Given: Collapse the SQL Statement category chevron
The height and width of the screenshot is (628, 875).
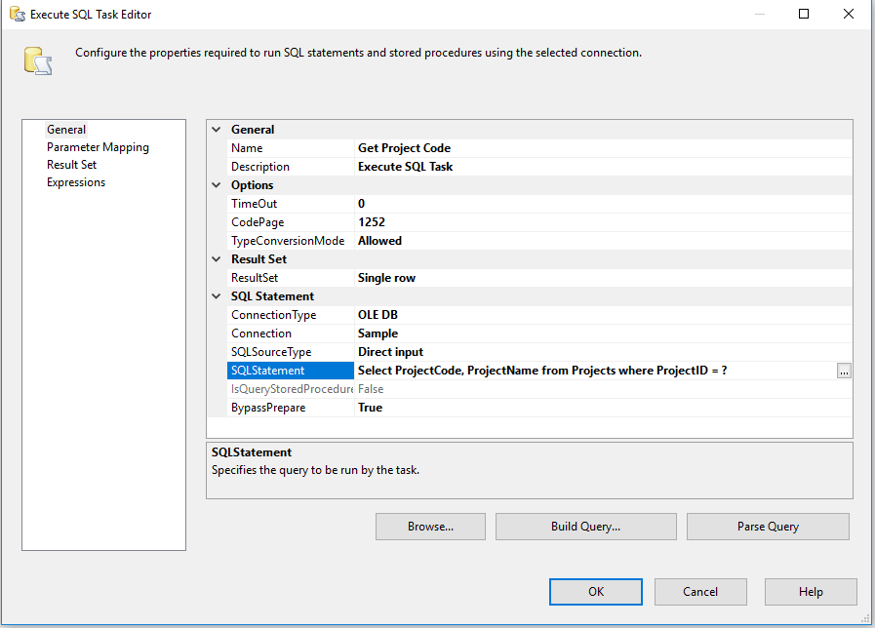Looking at the screenshot, I should click(217, 295).
